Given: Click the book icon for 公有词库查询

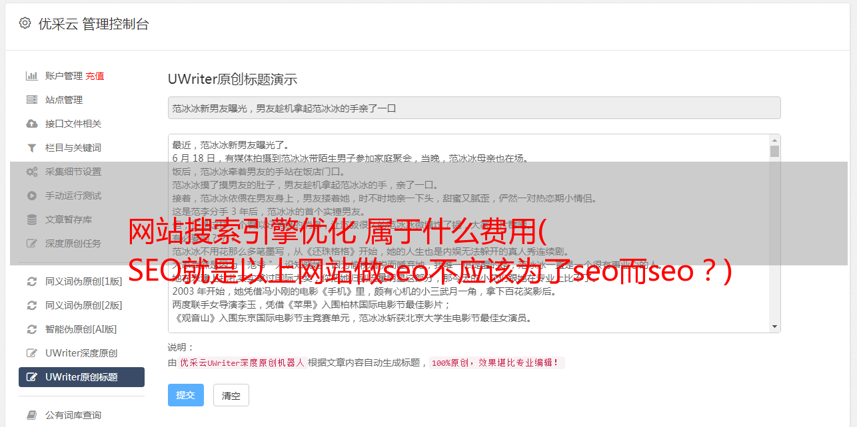Looking at the screenshot, I should tap(31, 415).
